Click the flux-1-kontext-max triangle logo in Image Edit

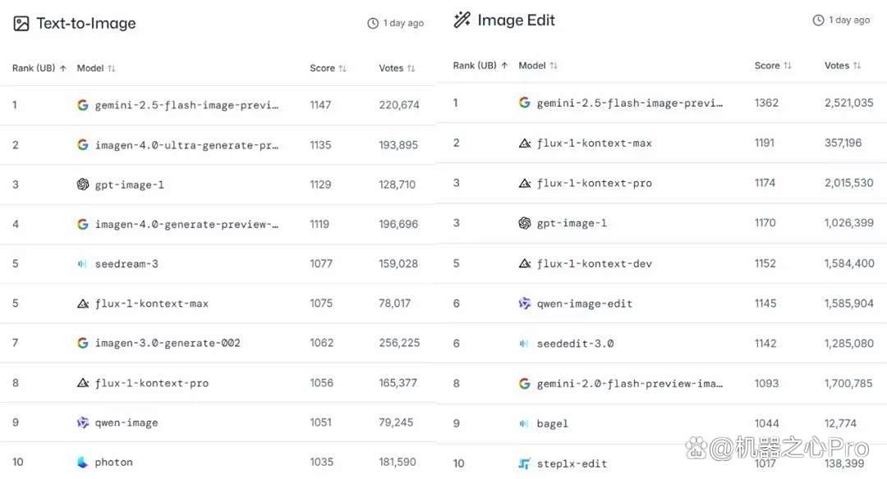(x=524, y=144)
